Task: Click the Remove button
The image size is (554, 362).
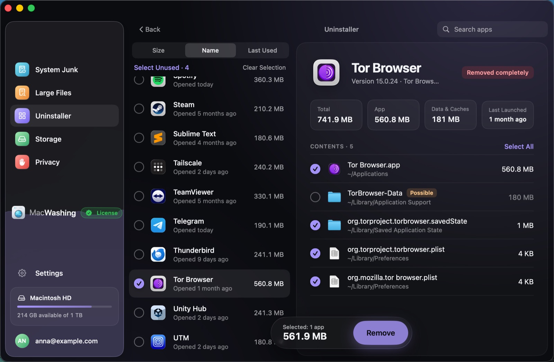Action: (x=381, y=333)
